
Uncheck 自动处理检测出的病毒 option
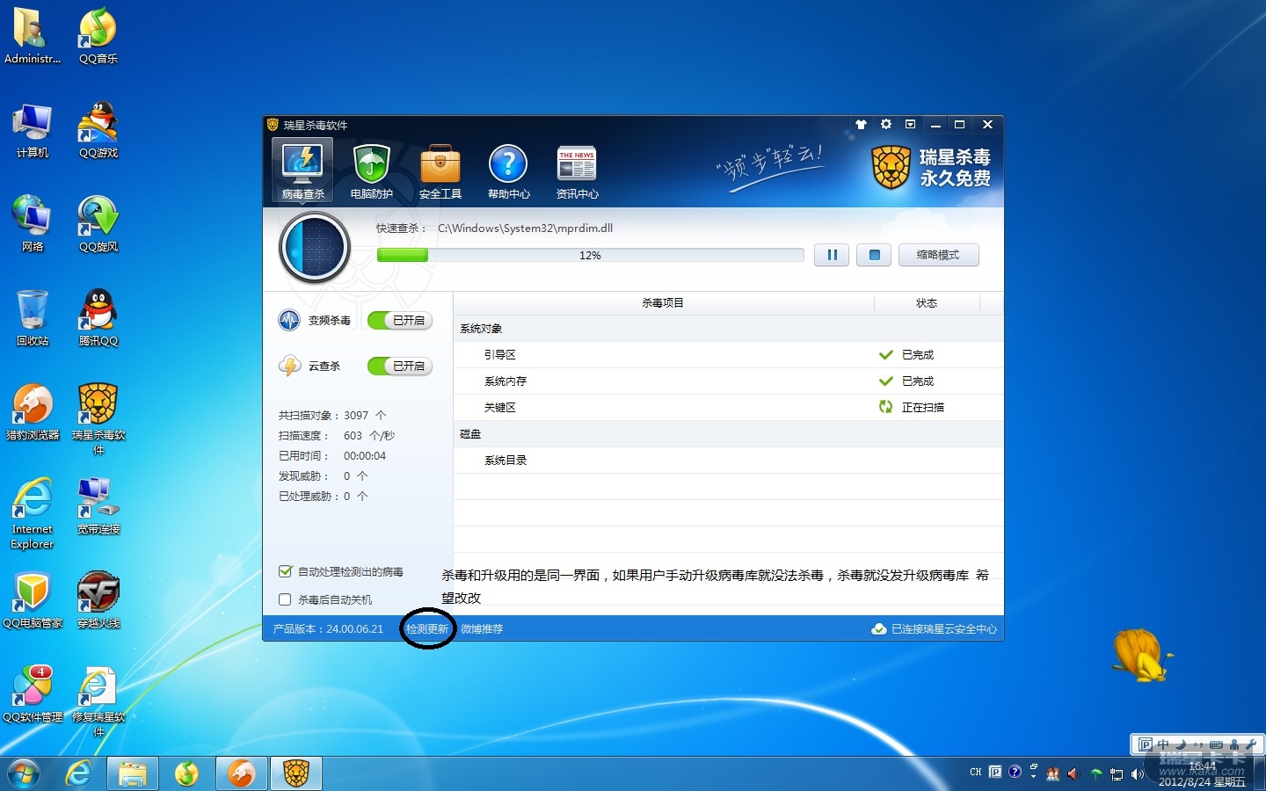tap(285, 571)
